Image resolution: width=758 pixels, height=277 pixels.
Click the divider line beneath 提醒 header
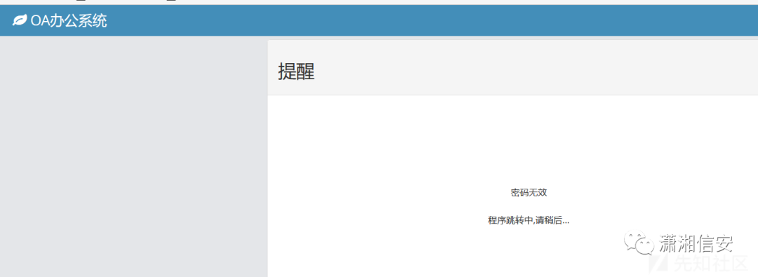[512, 95]
